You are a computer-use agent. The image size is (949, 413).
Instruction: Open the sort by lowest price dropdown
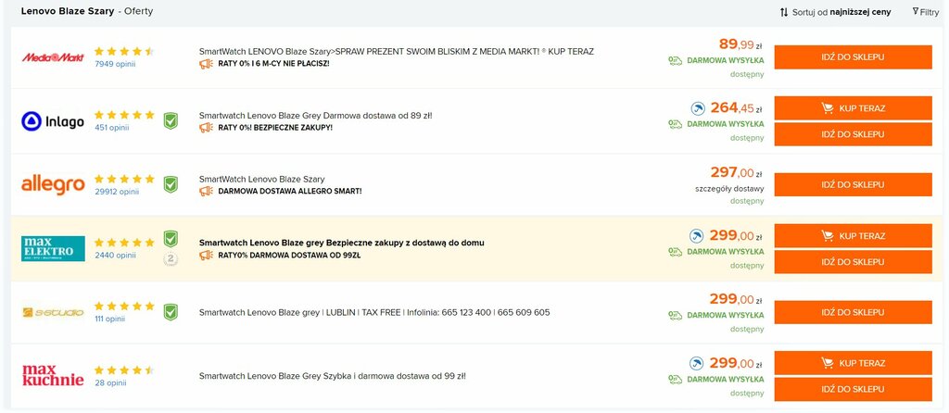835,12
